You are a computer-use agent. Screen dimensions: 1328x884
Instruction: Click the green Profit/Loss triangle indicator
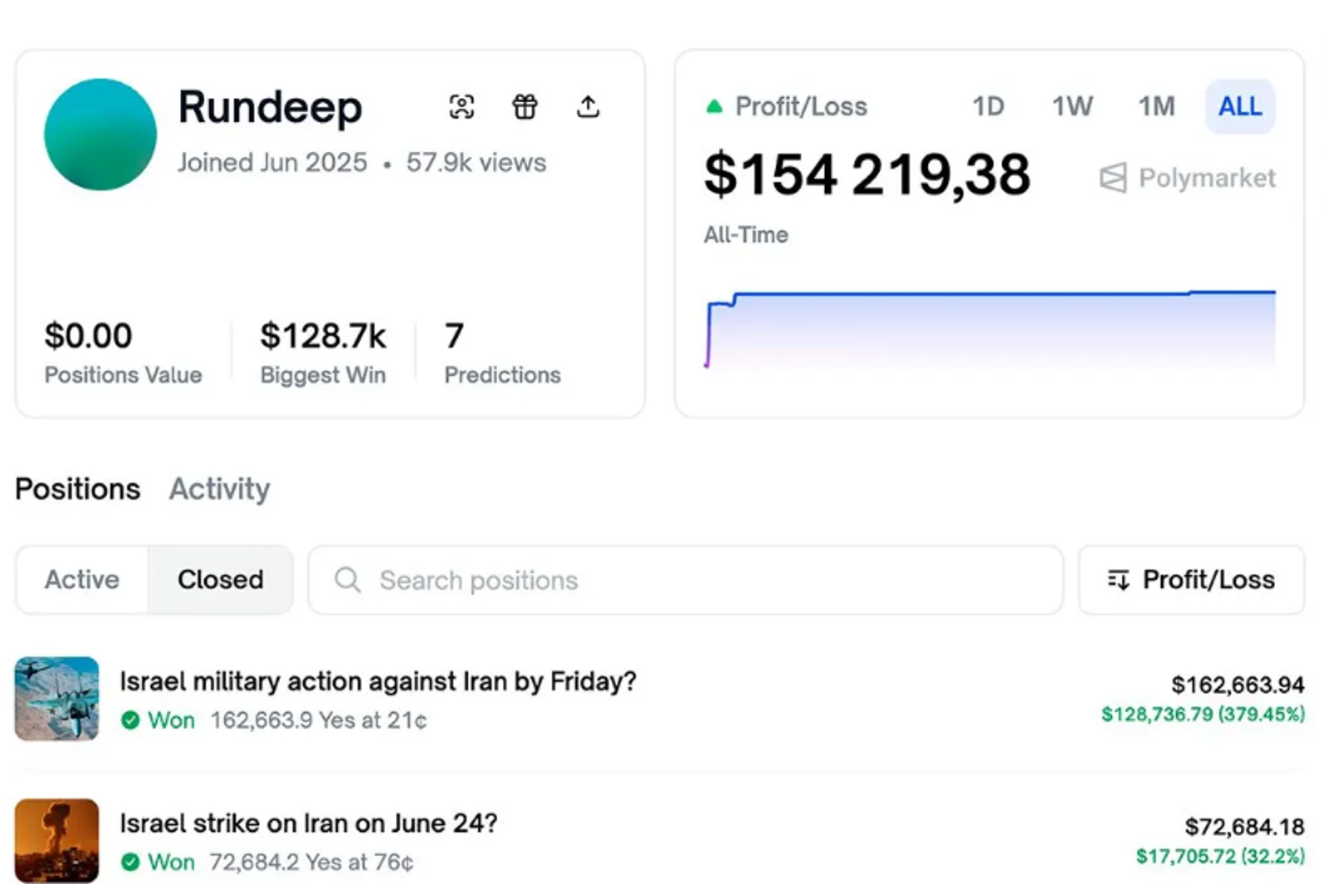point(714,106)
